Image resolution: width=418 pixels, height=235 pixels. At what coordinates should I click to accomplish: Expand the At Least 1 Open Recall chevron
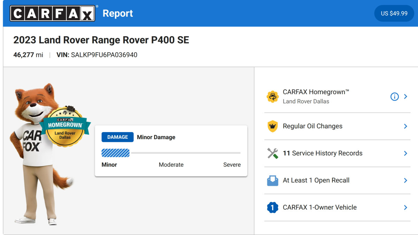(405, 180)
